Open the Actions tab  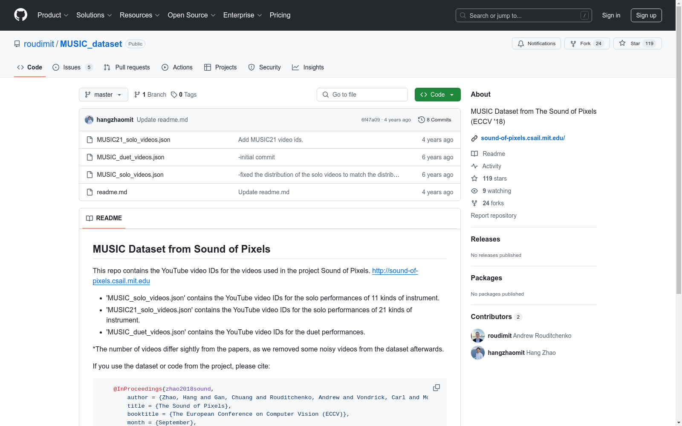tap(177, 67)
